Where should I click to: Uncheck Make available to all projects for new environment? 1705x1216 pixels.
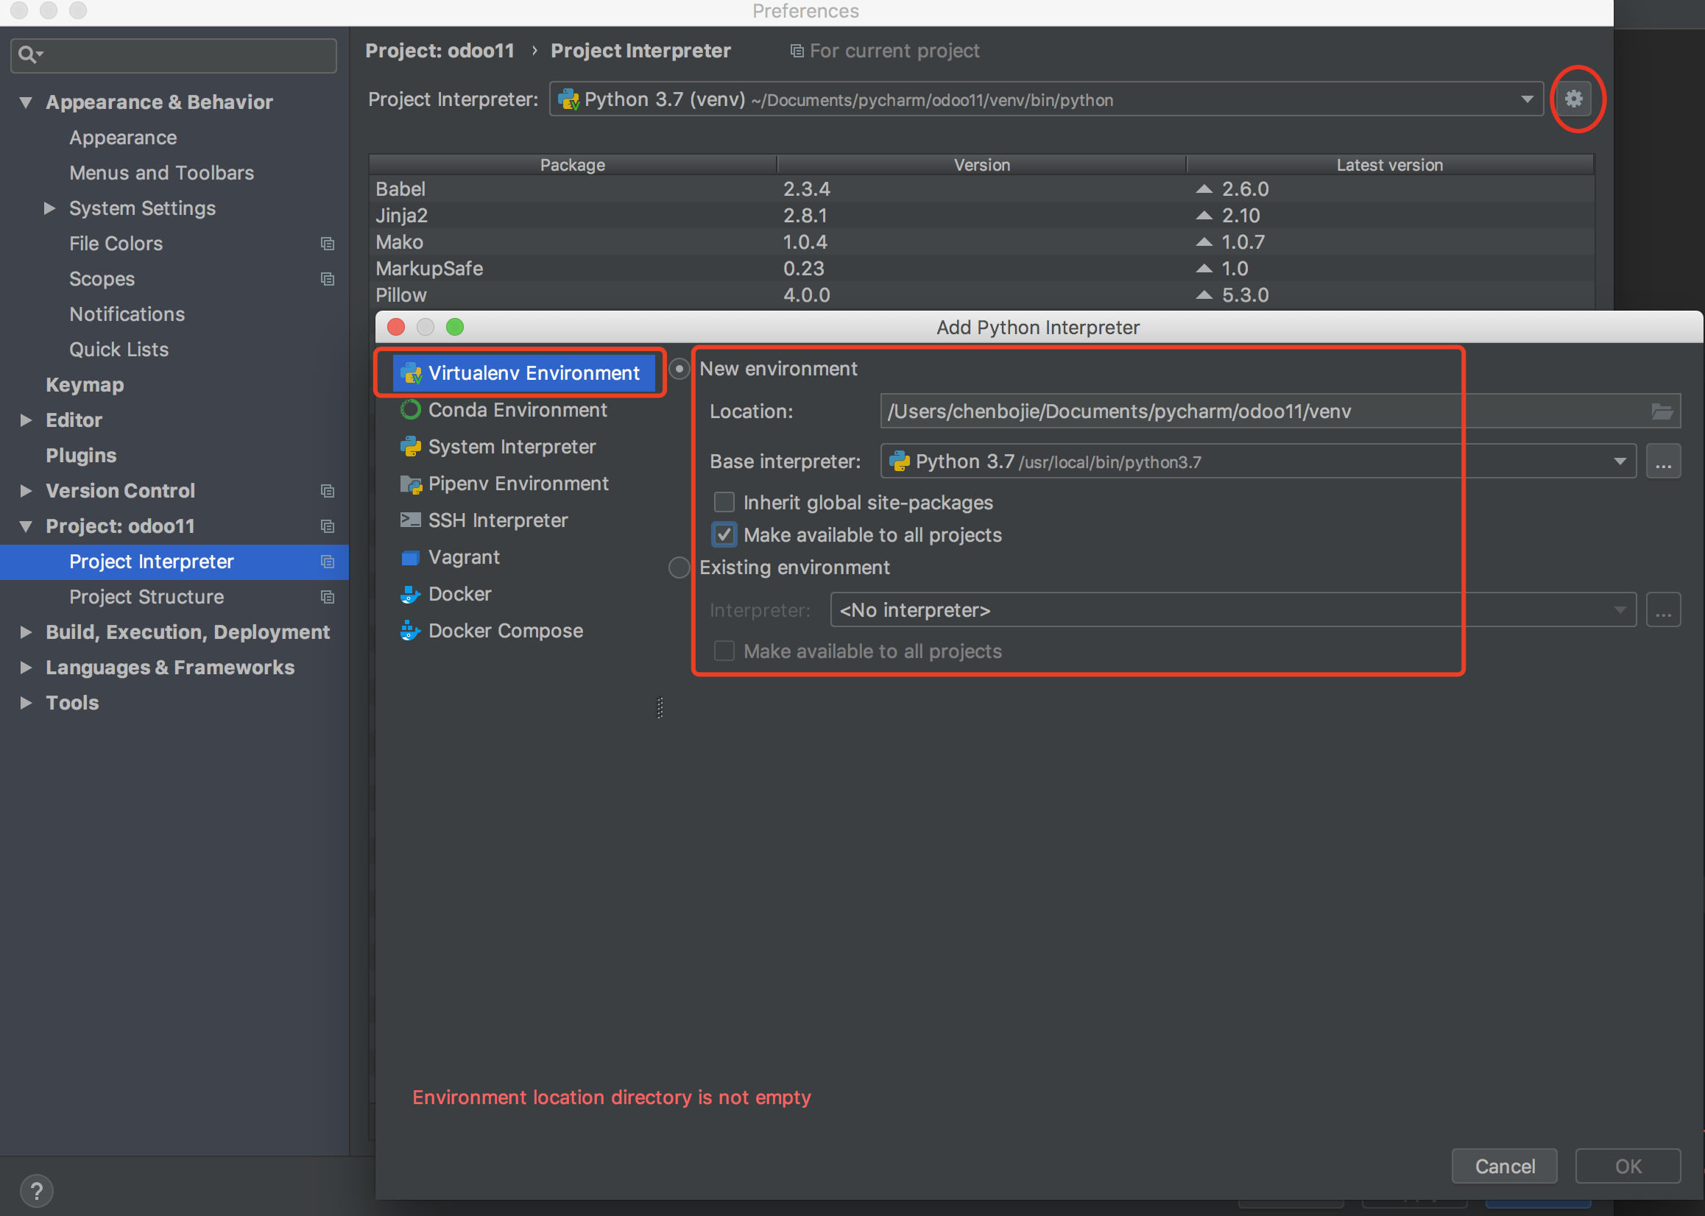coord(724,534)
